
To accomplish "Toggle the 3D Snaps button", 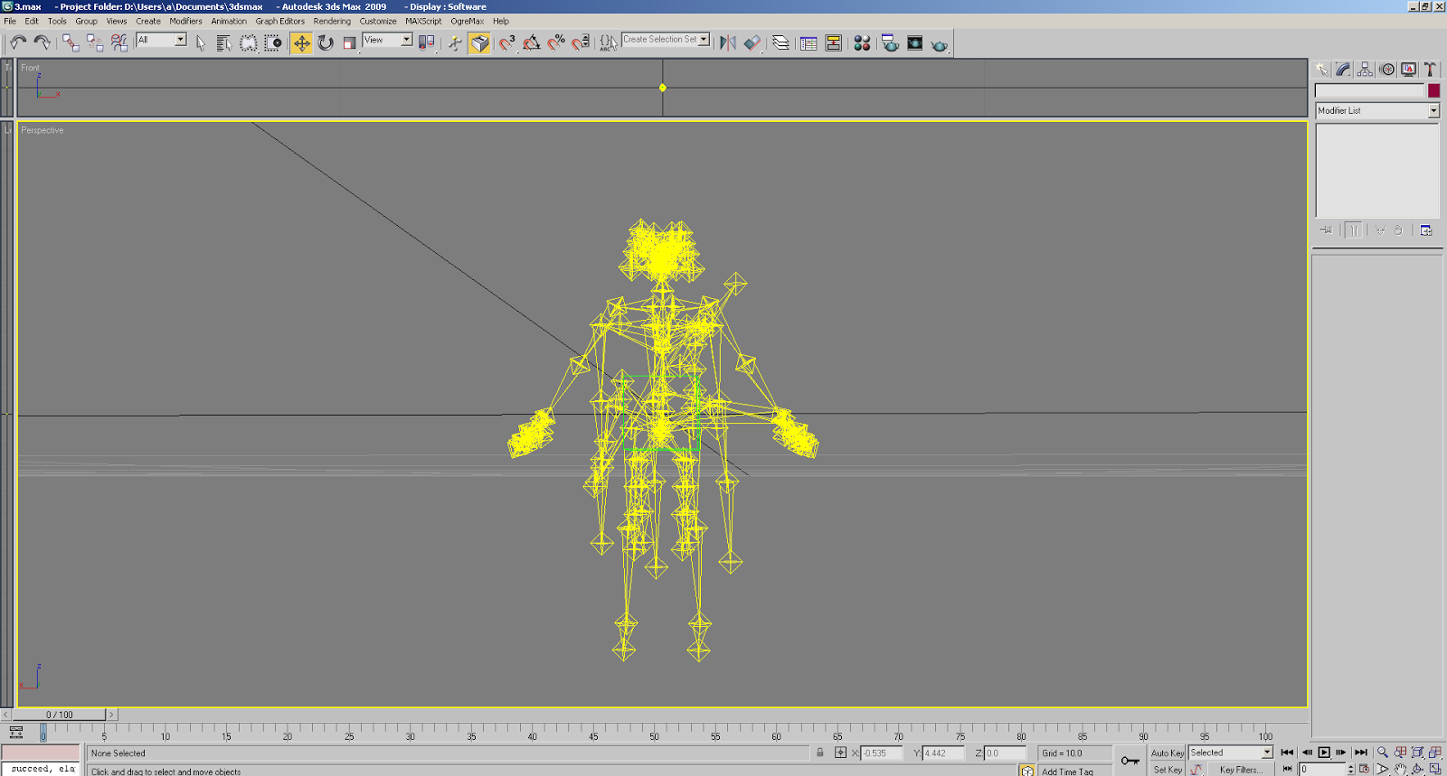I will click(507, 42).
